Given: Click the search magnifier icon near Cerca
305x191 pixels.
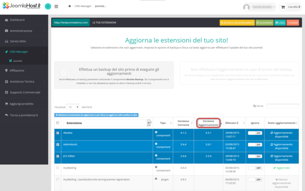Looking at the screenshot, I should [x=255, y=106].
